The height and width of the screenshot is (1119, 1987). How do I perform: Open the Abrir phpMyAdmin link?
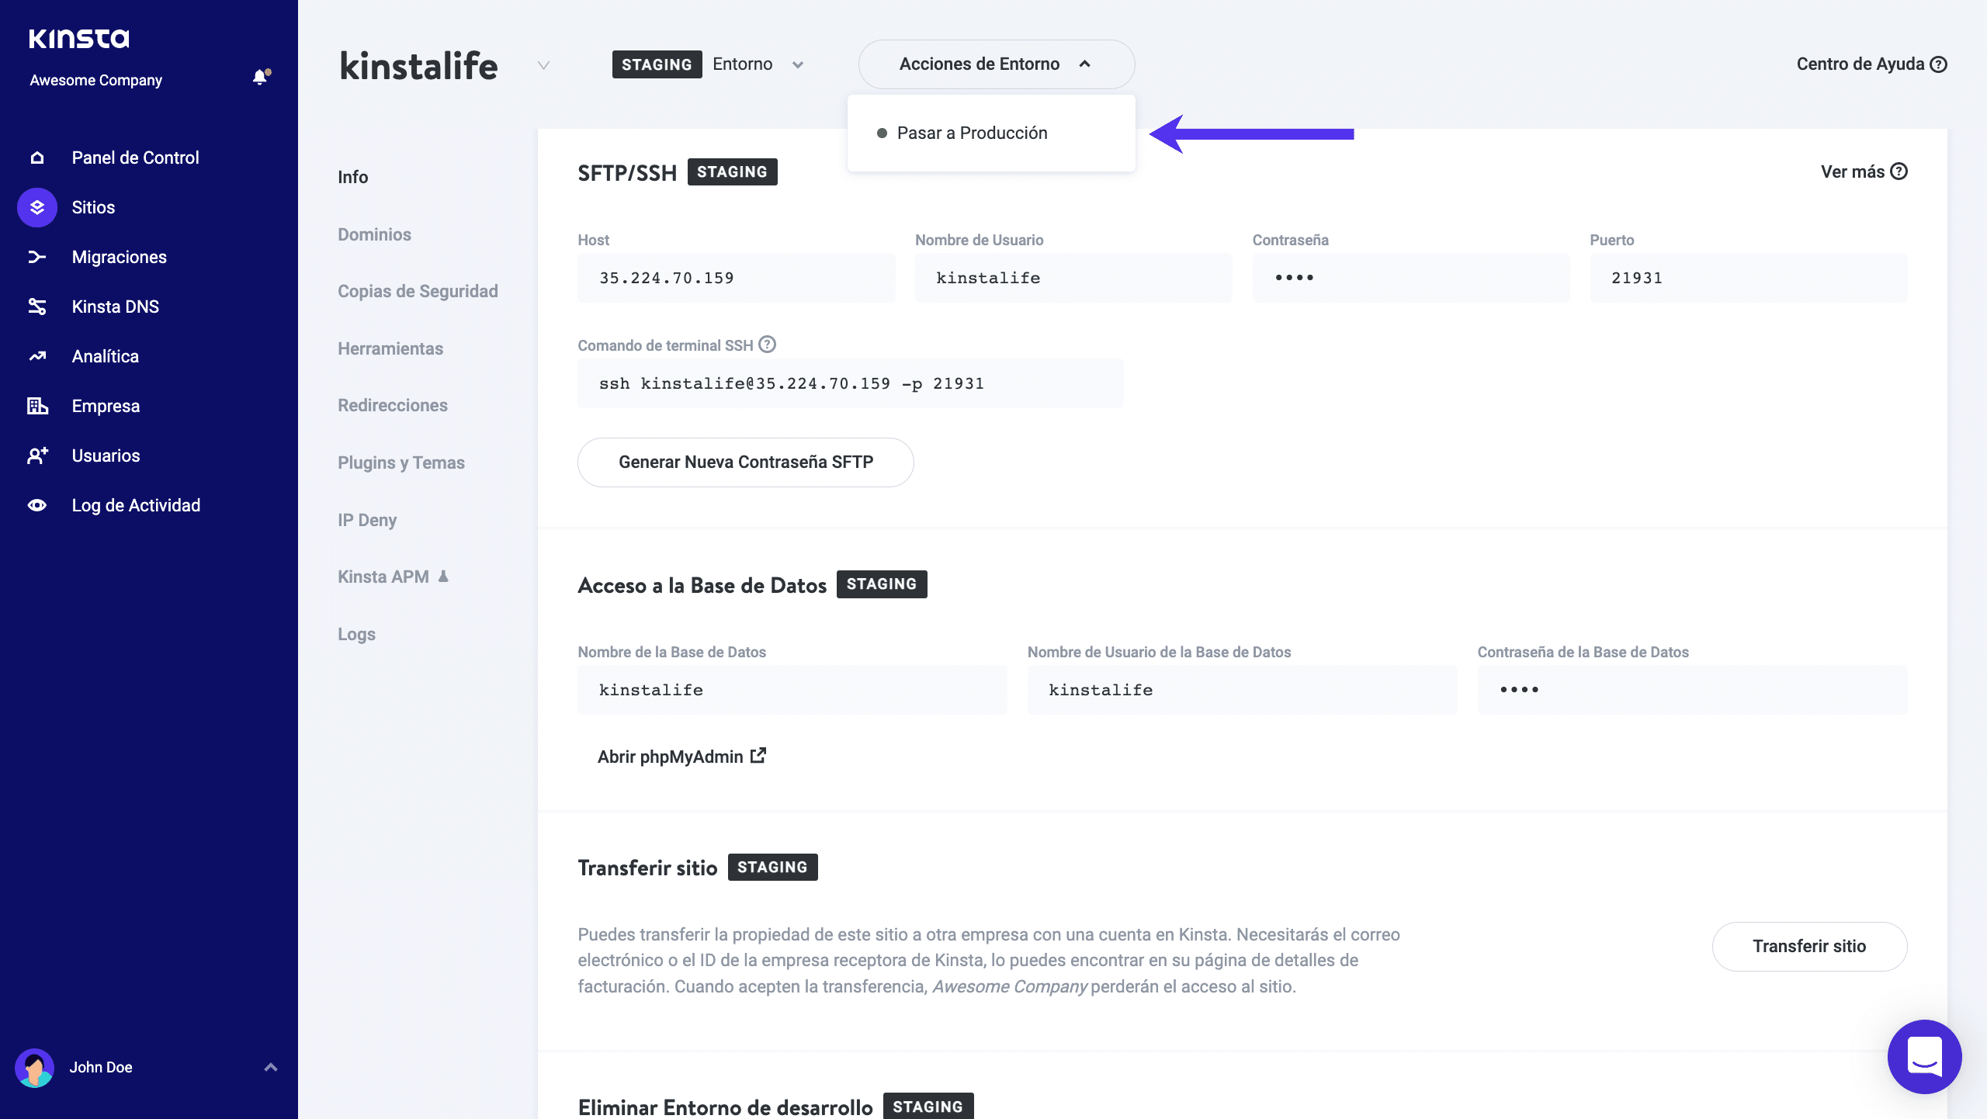[681, 757]
